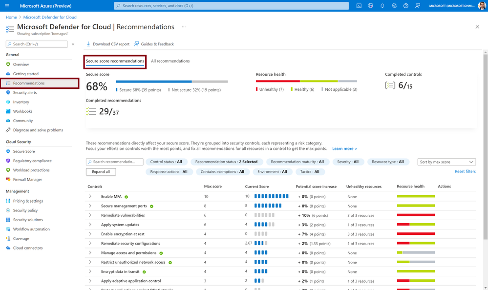Click the Workbooks chart icon
The image size is (488, 290).
8,111
